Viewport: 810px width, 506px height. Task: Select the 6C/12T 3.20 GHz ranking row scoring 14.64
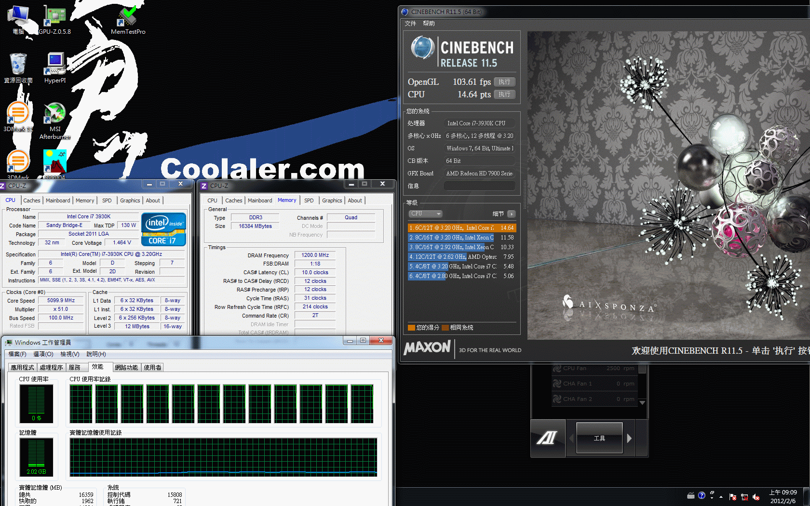click(462, 228)
